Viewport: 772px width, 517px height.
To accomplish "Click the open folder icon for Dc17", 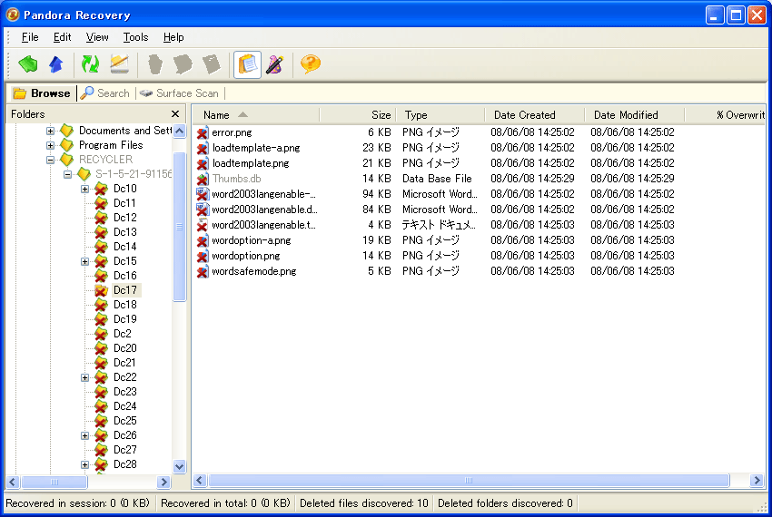I will 101,290.
